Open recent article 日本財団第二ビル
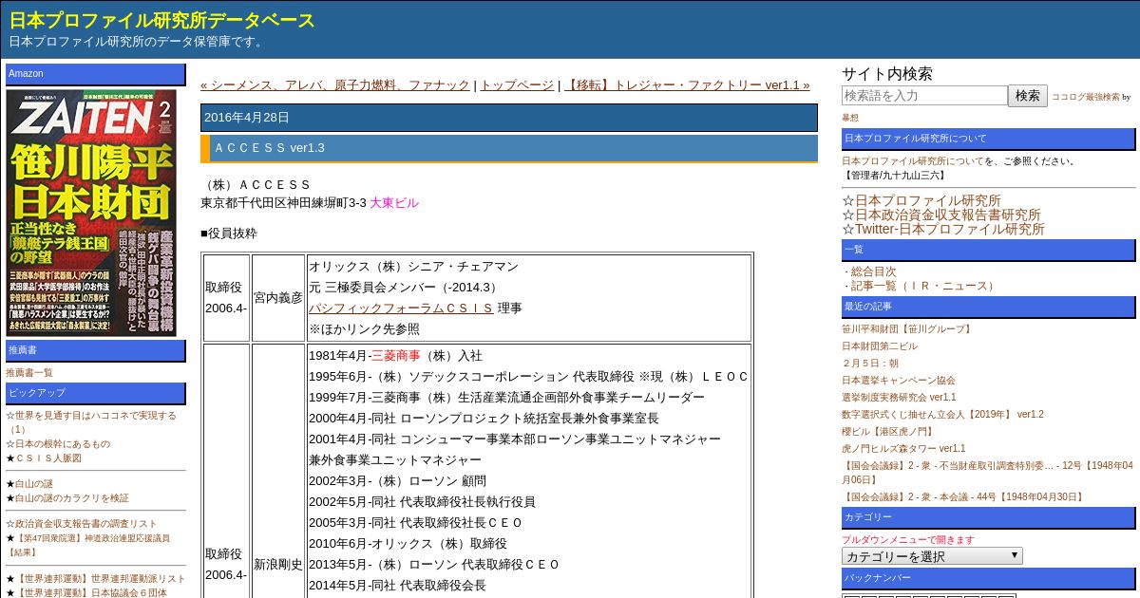This screenshot has height=598, width=1140. tap(880, 346)
